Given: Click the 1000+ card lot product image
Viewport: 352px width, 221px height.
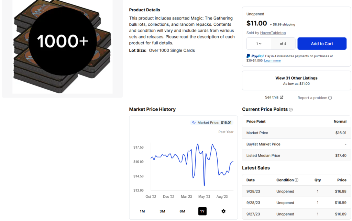Looking at the screenshot, I should pyautogui.click(x=62, y=47).
